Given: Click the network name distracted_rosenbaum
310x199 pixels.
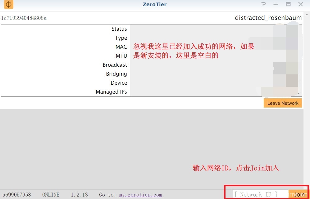Looking at the screenshot, I should [268, 18].
